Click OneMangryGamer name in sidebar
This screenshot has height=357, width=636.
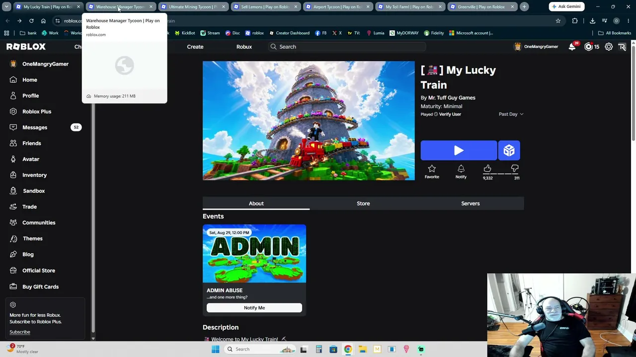pos(45,64)
